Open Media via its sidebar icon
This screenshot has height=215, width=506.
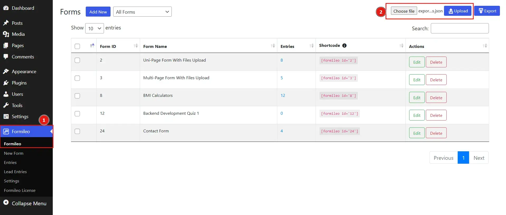(6, 34)
